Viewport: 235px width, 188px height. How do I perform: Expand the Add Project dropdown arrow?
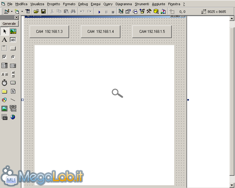click(12, 11)
